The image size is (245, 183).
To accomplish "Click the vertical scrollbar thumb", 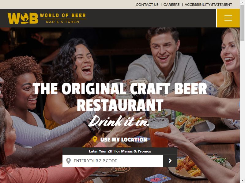I will (242, 23).
